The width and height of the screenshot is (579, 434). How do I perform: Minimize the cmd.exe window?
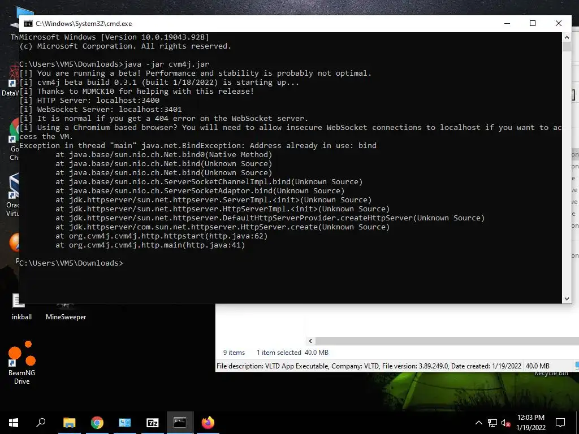click(x=507, y=23)
